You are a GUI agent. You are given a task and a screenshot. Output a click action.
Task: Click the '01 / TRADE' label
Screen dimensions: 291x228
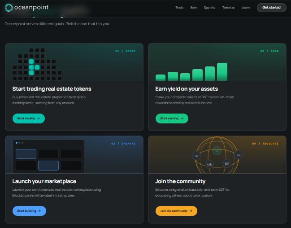point(125,51)
